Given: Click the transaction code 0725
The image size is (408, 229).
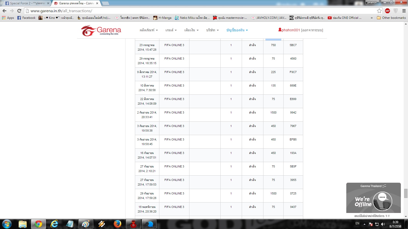Looking at the screenshot, I should point(293,193).
